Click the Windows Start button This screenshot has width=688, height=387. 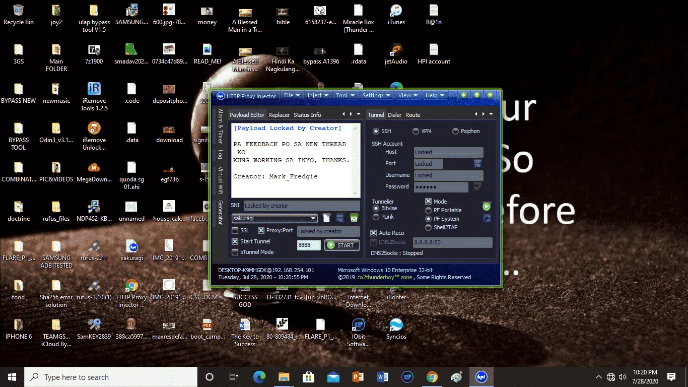[x=12, y=377]
